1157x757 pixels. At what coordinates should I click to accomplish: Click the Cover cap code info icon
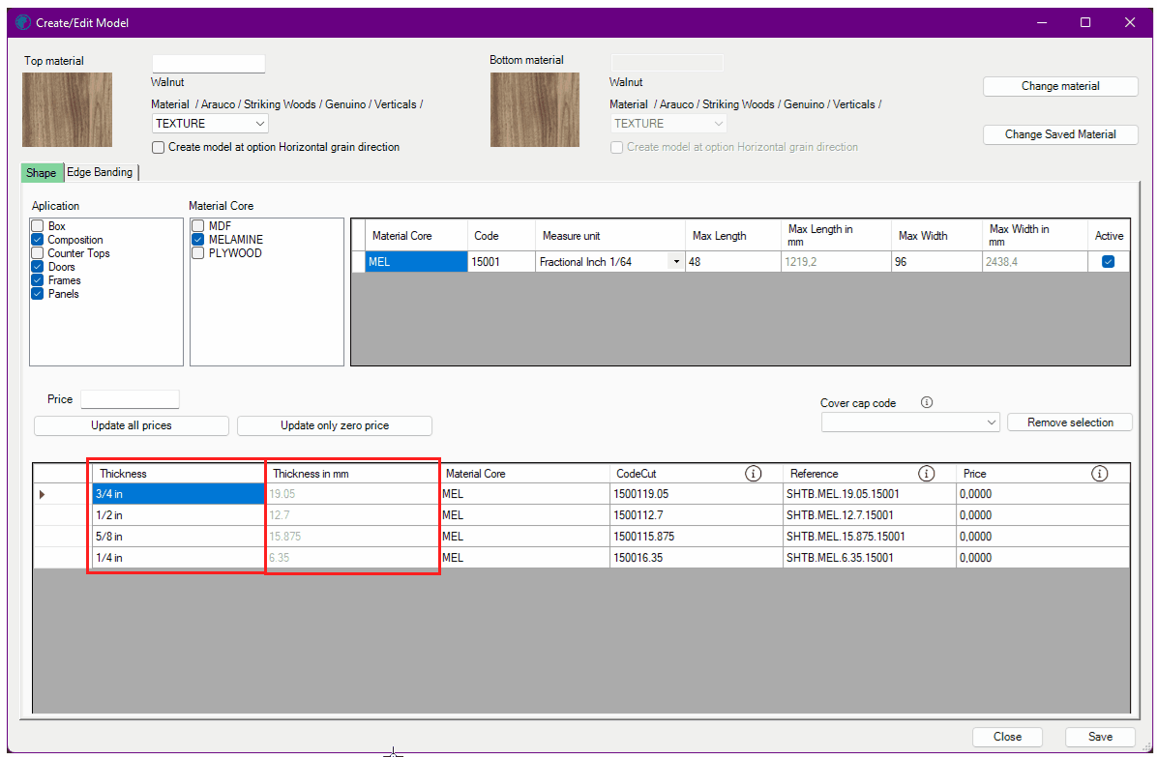(x=927, y=402)
